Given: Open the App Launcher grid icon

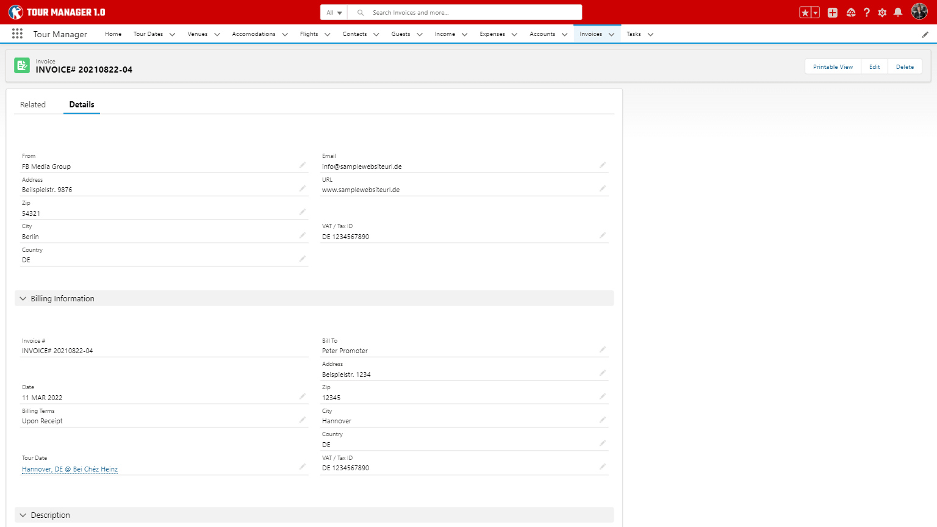Looking at the screenshot, I should click(x=17, y=34).
